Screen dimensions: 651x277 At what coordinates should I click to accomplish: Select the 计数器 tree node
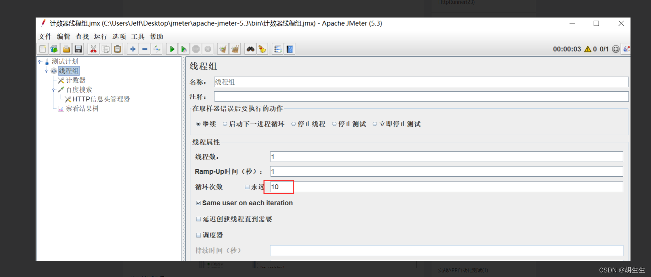point(76,80)
